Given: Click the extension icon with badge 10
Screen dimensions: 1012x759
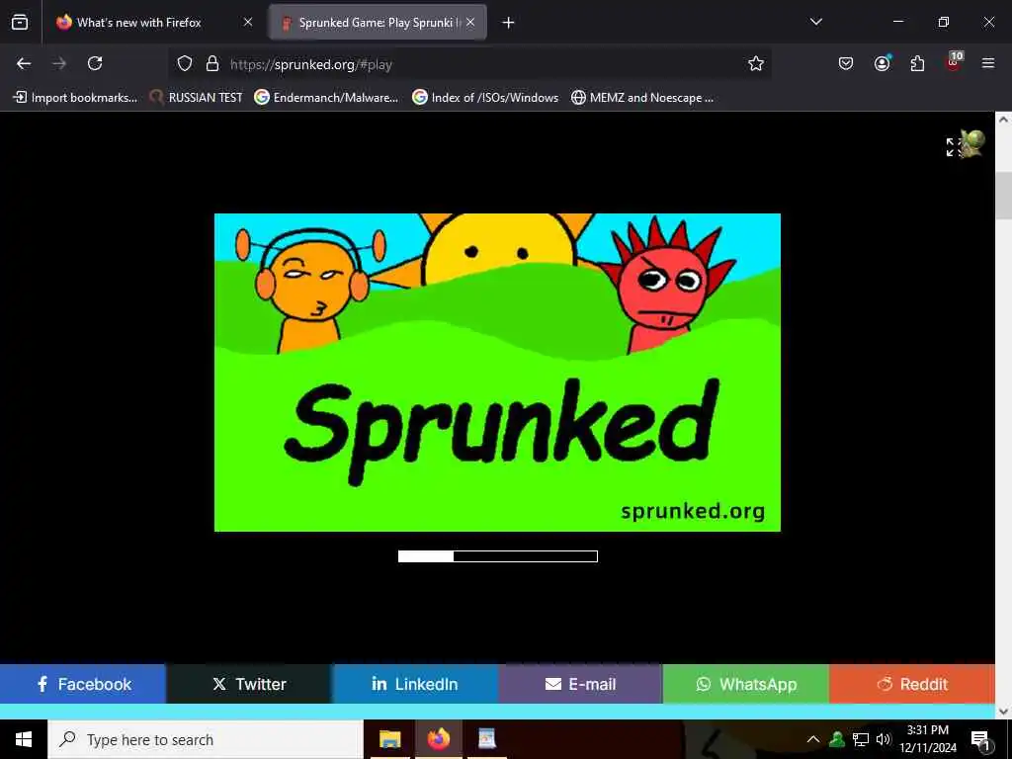Looking at the screenshot, I should (954, 62).
